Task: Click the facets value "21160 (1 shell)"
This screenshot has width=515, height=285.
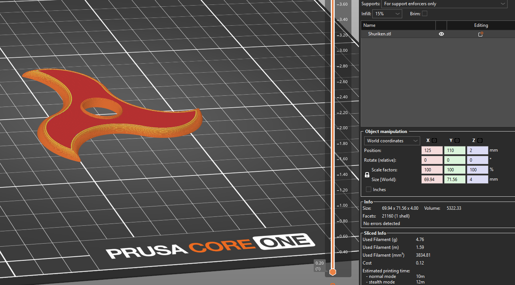Action: (x=396, y=216)
